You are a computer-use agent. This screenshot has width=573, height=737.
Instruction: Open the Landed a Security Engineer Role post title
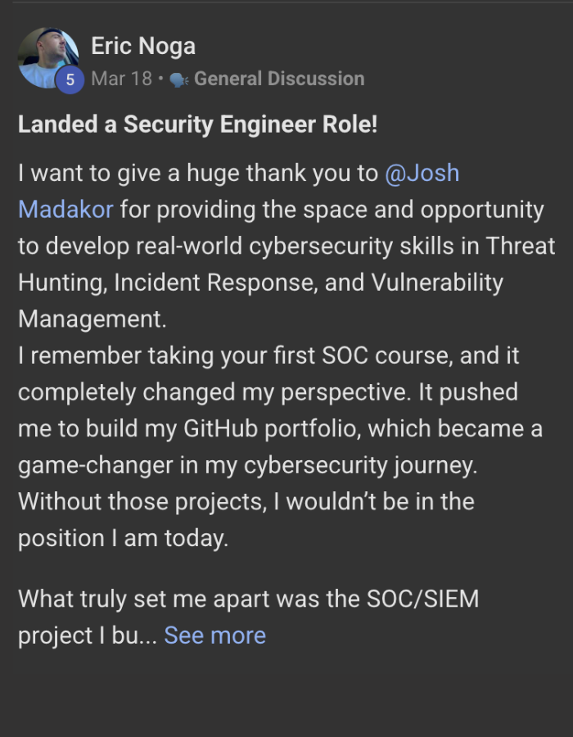point(197,125)
